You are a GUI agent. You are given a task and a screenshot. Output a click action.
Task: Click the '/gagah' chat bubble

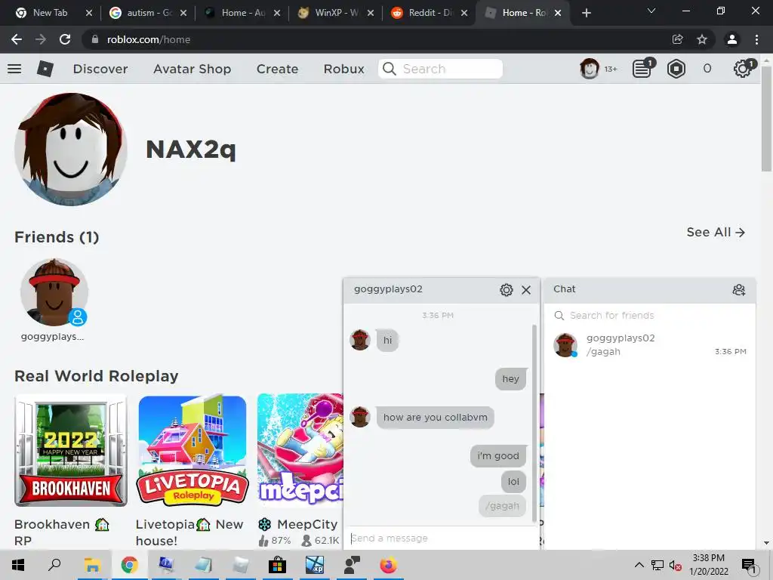coord(502,505)
